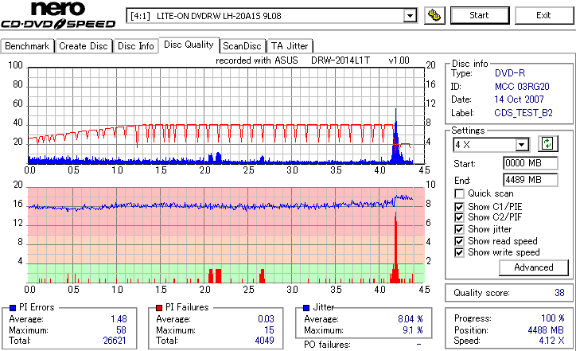This screenshot has height=351, width=576.
Task: Switch to the Benchmark tab
Action: coord(27,46)
